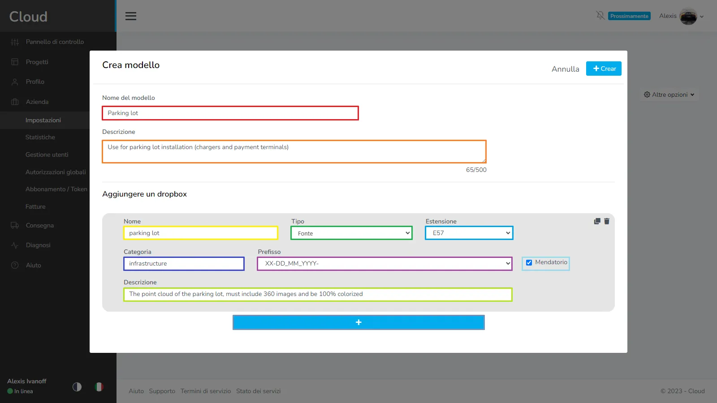Click Alexis's user avatar picture
This screenshot has width=717, height=403.
tap(688, 17)
